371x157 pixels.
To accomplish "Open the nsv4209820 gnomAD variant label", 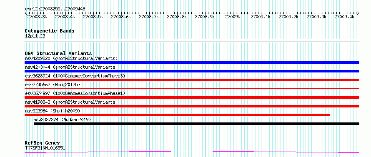I will pyautogui.click(x=71, y=58).
